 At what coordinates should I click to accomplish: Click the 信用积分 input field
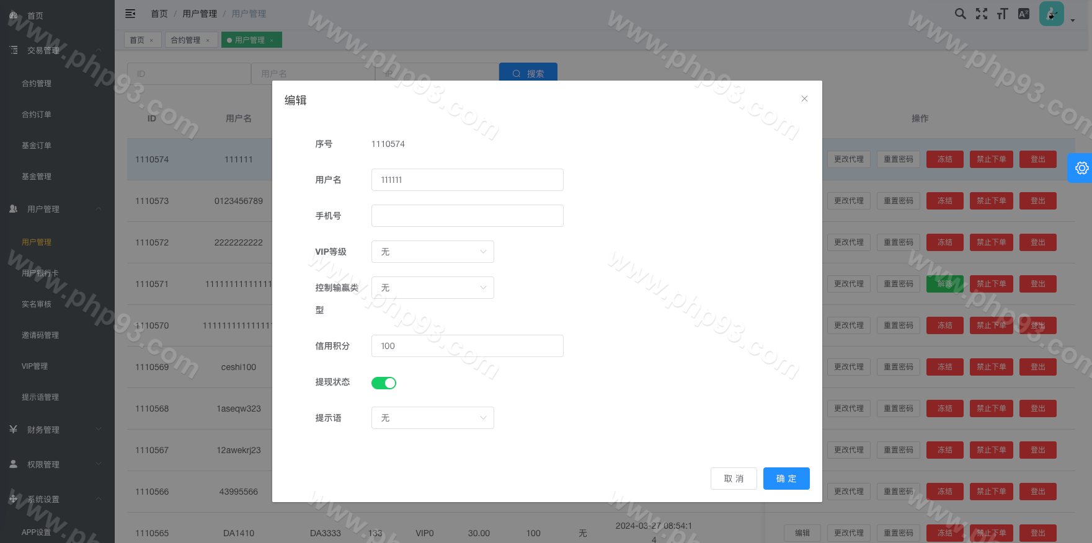(467, 346)
